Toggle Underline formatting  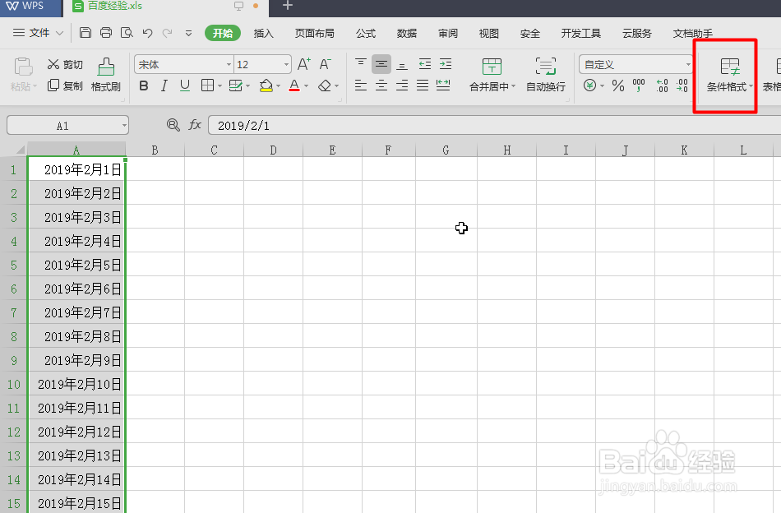coord(185,85)
